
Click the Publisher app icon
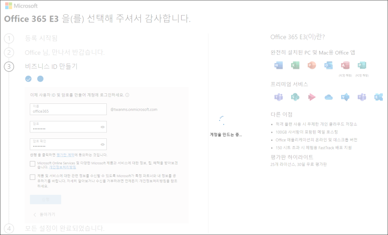362,66
